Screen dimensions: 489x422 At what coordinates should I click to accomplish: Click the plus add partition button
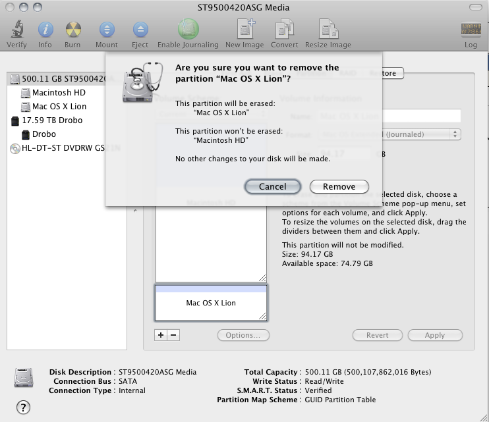(x=161, y=335)
